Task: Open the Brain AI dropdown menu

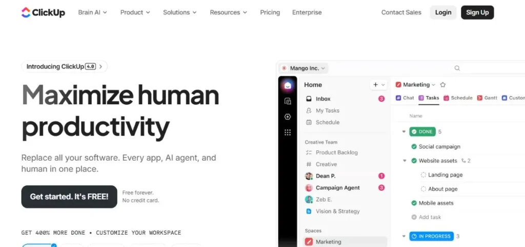Action: (x=92, y=12)
